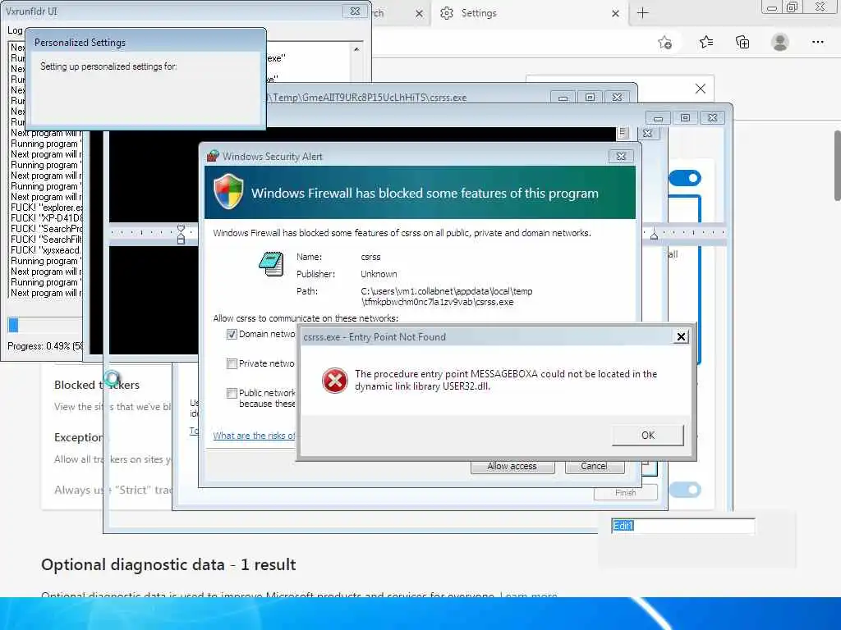Close the csrss.exe temp path window
Image resolution: width=841 pixels, height=630 pixels.
tap(617, 98)
